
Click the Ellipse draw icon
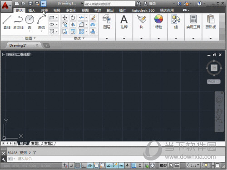pyautogui.click(x=52, y=24)
